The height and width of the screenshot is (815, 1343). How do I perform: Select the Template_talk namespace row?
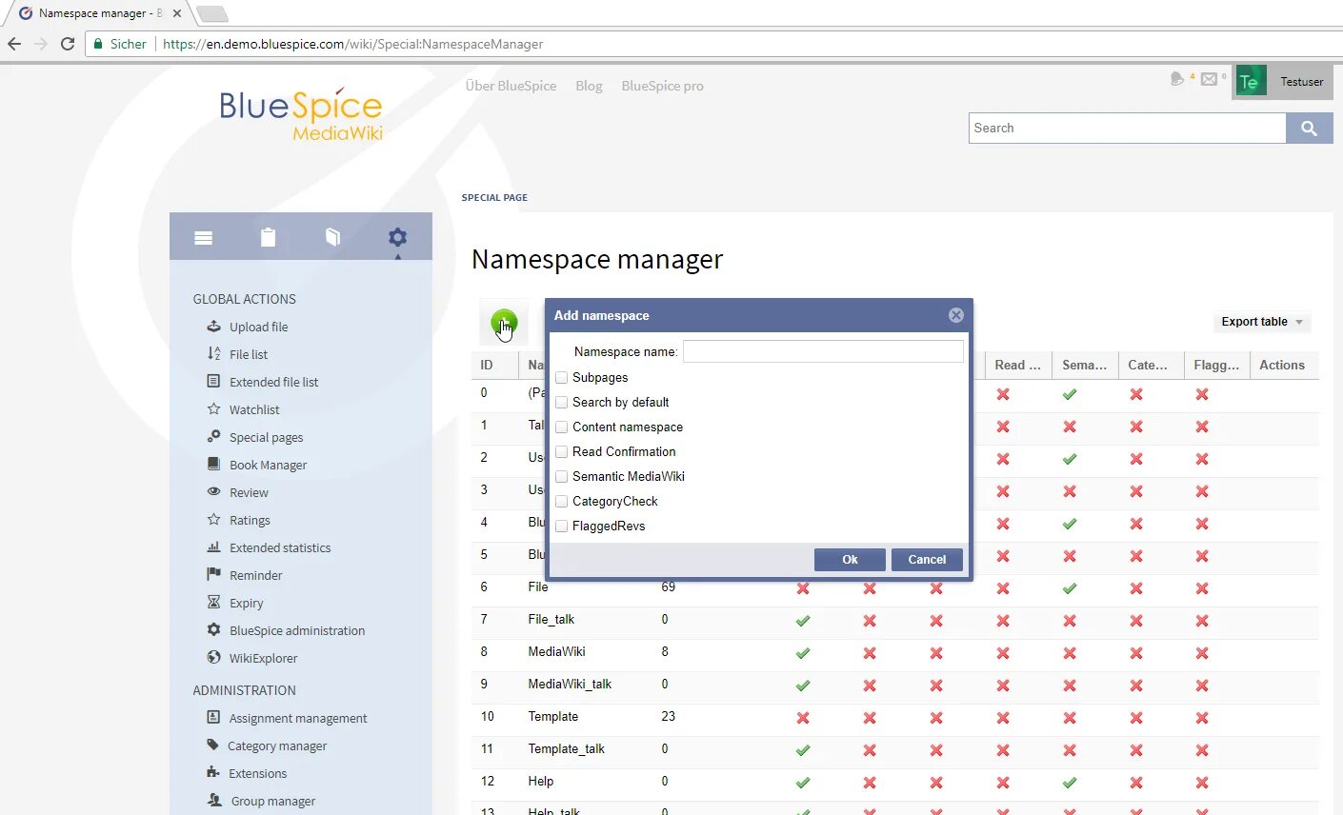pos(895,749)
